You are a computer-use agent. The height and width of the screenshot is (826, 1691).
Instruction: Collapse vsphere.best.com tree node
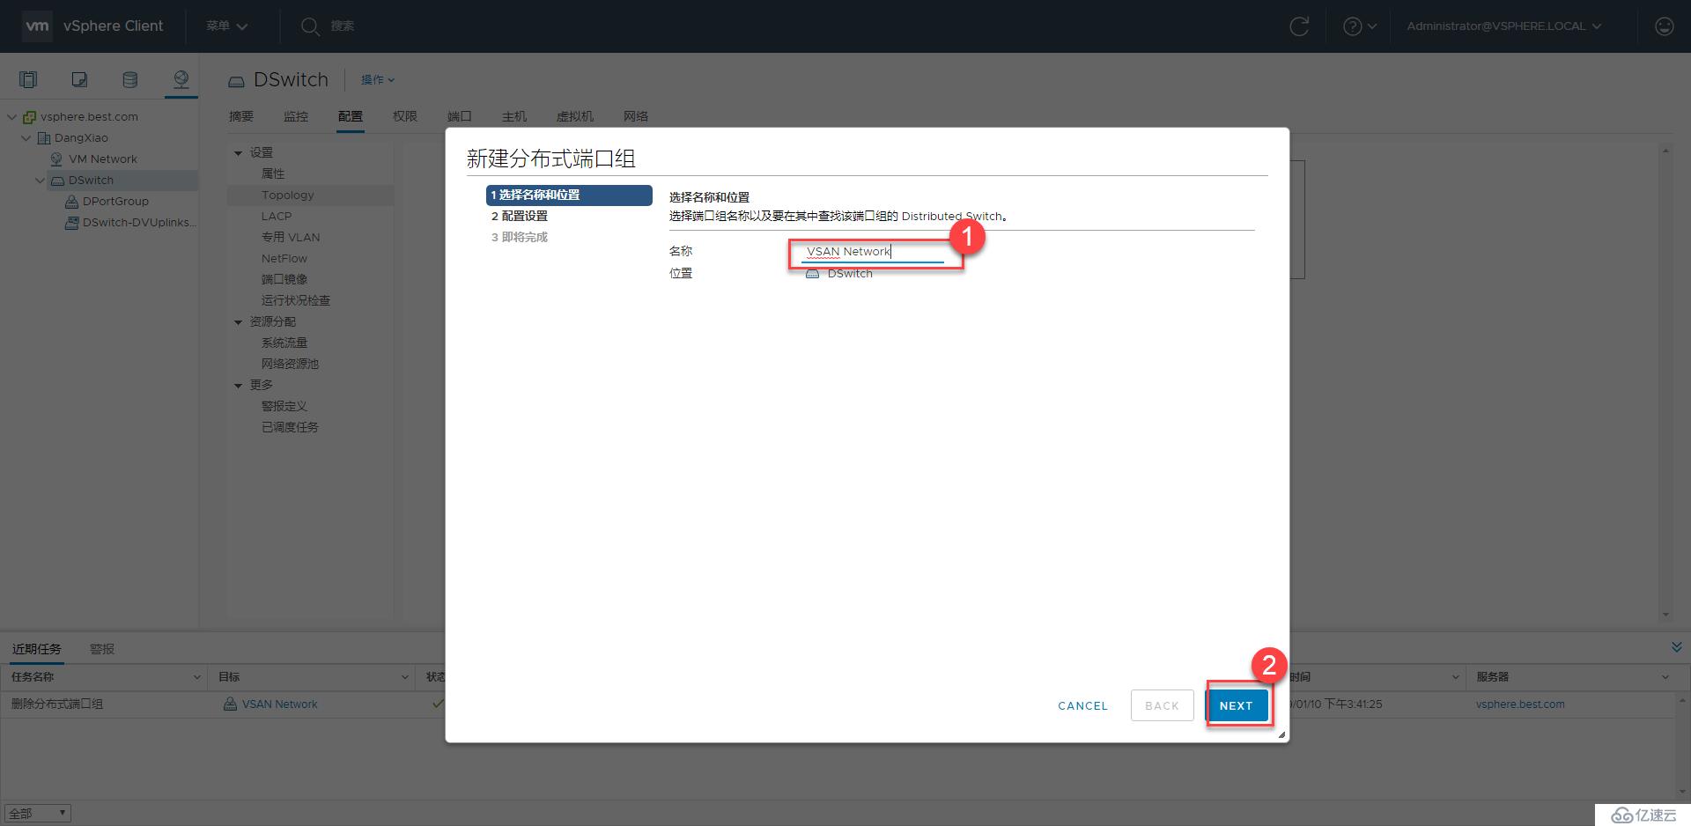tap(11, 116)
